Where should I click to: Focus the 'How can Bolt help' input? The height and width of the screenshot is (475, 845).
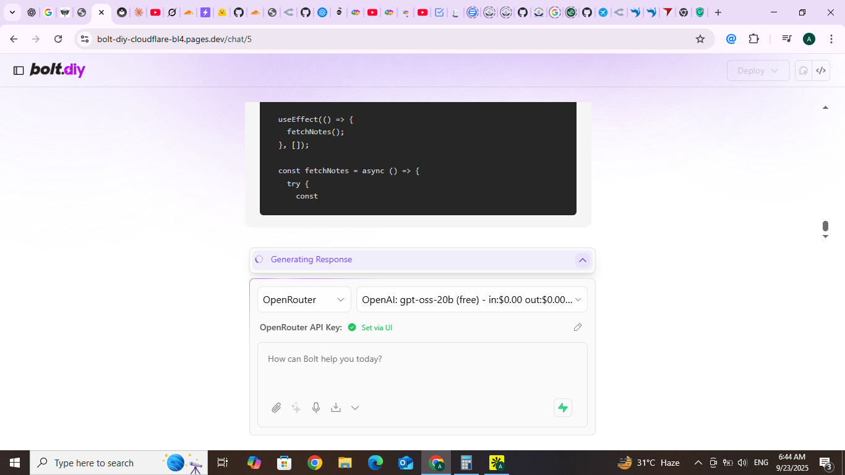coord(422,368)
